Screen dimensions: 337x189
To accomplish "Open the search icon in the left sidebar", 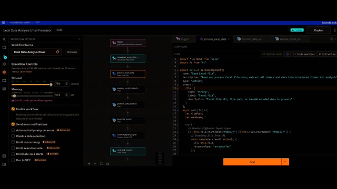I will pos(4,39).
